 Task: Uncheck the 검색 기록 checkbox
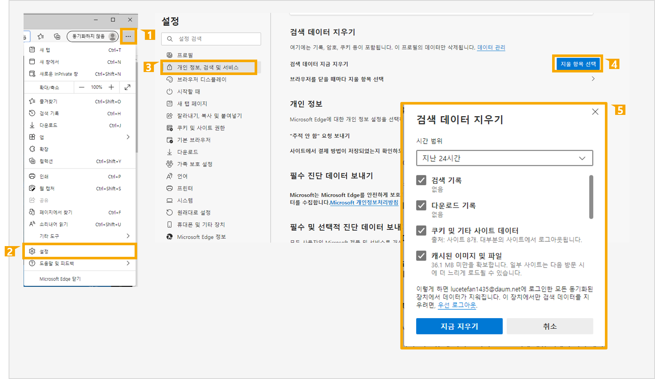coord(421,180)
